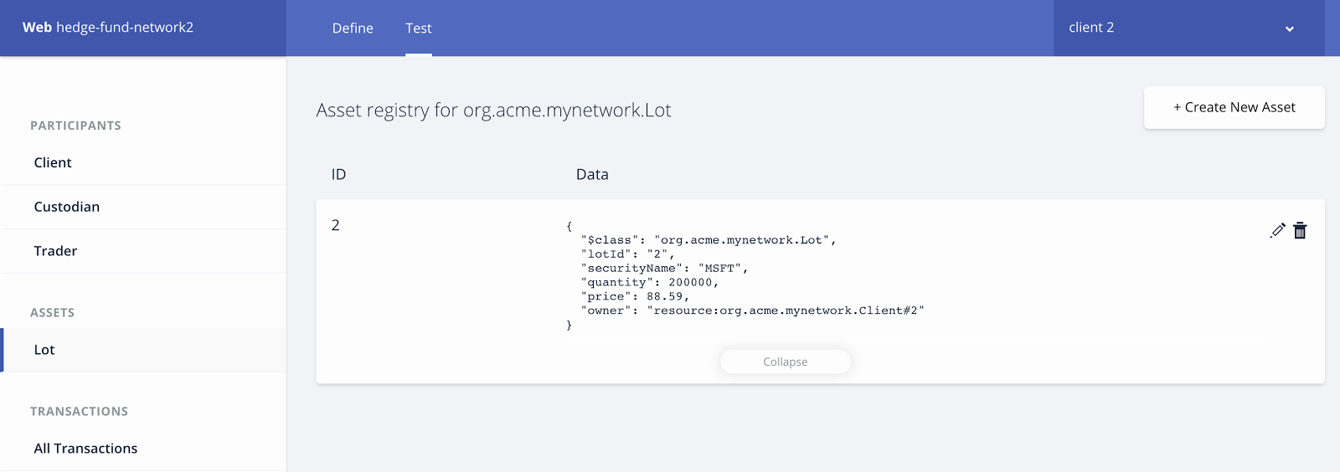Open the client 2 identity dropdown arrow
Image resolution: width=1340 pixels, height=472 pixels.
click(1289, 28)
